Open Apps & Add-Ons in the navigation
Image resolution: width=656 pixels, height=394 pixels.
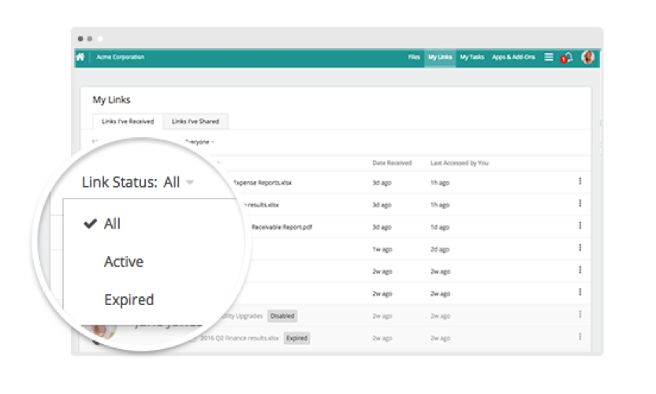(512, 58)
